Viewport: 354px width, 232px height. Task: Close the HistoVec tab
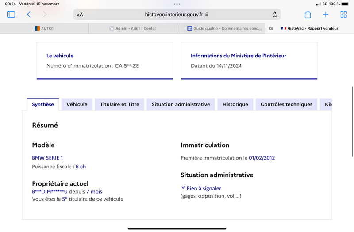coord(271,28)
